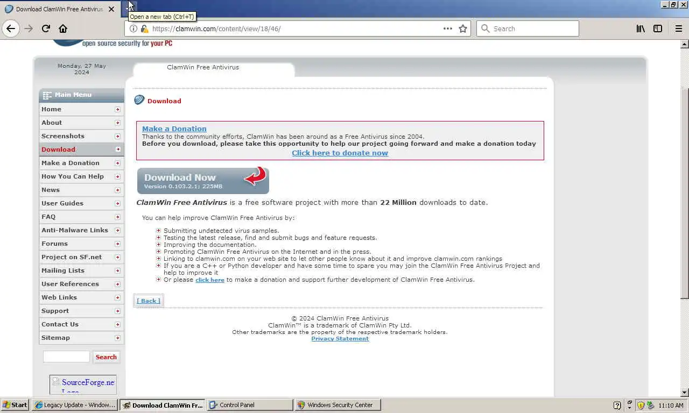The width and height of the screenshot is (689, 413).
Task: Open the Firefox hamburger menu
Action: (x=678, y=29)
